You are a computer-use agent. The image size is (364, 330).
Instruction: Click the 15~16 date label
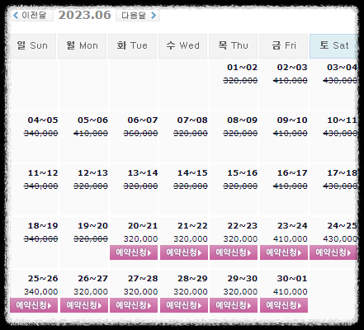tap(242, 173)
